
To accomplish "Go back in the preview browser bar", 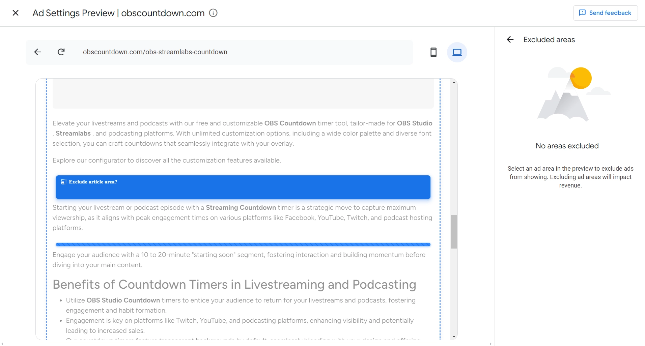I will [38, 52].
